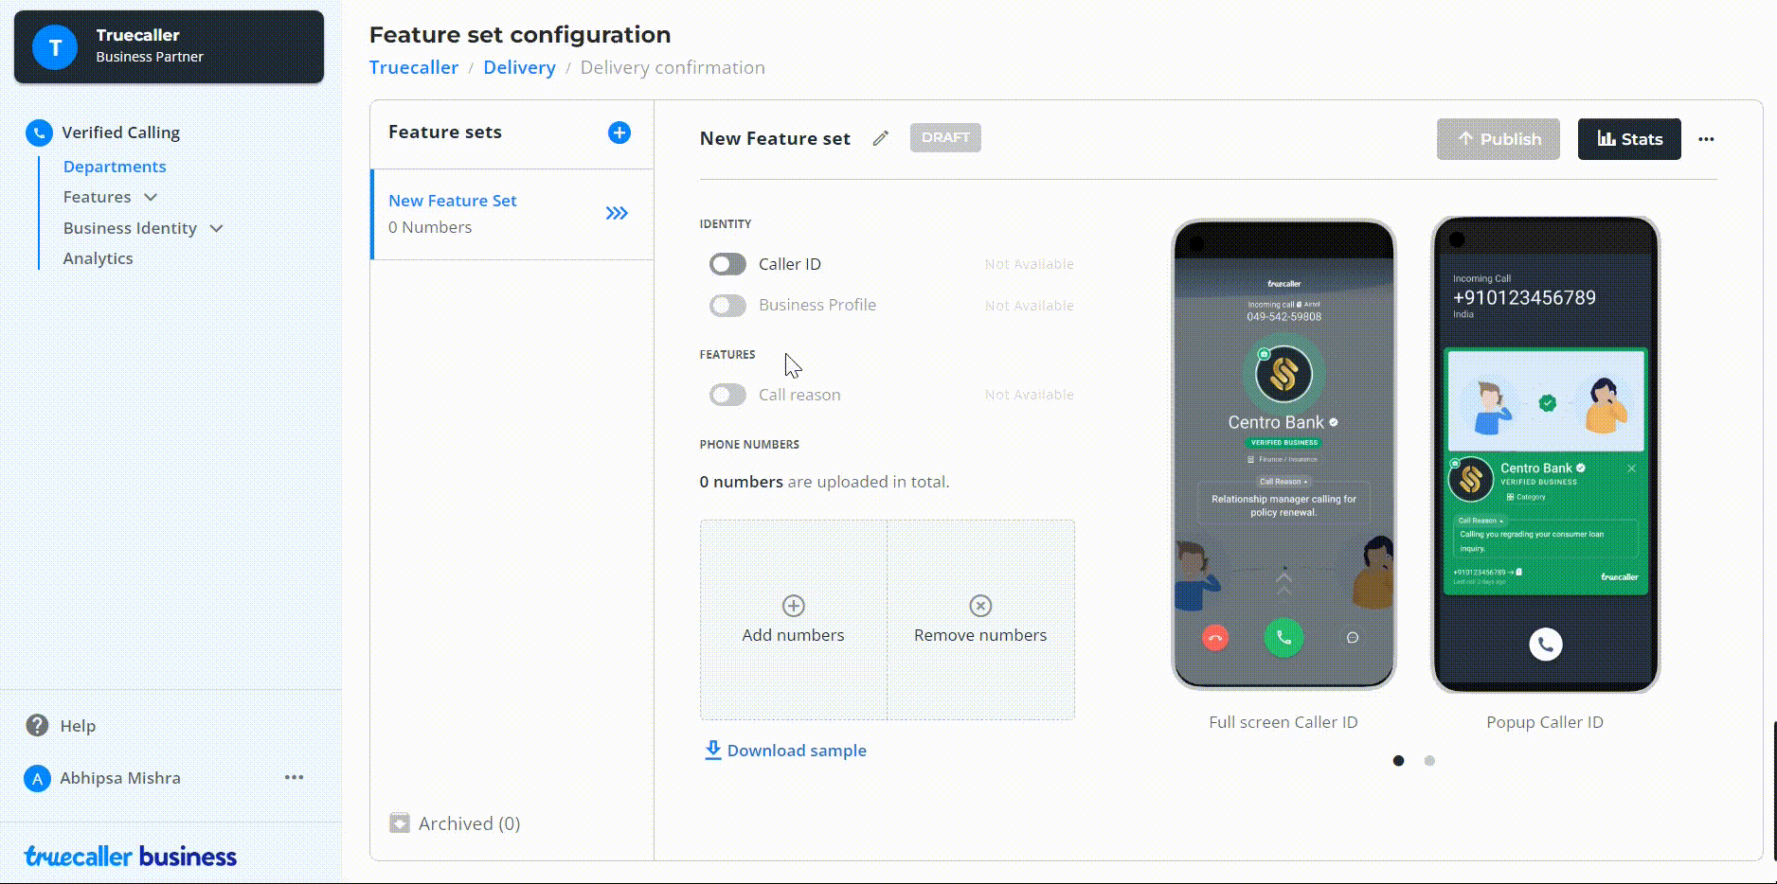The height and width of the screenshot is (884, 1777).
Task: Toggle the Business Profile switch
Action: click(x=727, y=305)
